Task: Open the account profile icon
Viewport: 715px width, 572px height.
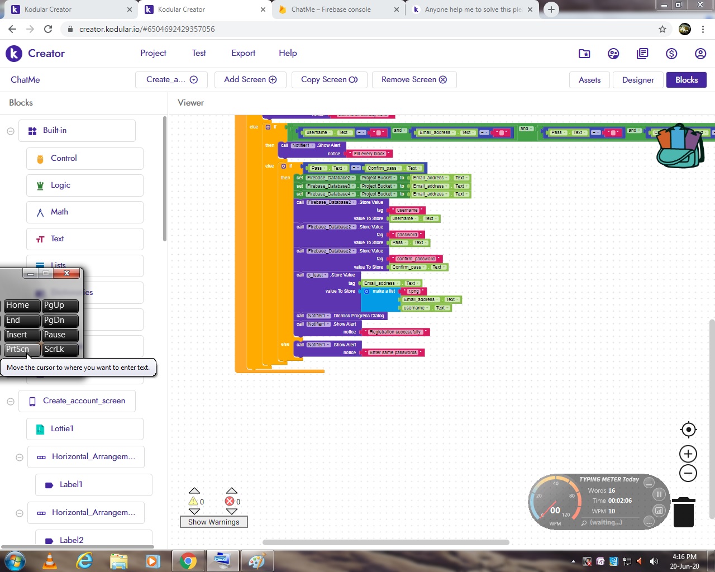Action: coord(700,54)
